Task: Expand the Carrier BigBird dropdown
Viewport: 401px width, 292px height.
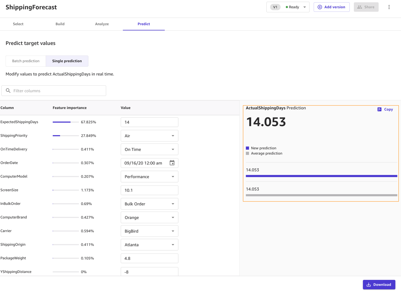Action: coord(149,231)
